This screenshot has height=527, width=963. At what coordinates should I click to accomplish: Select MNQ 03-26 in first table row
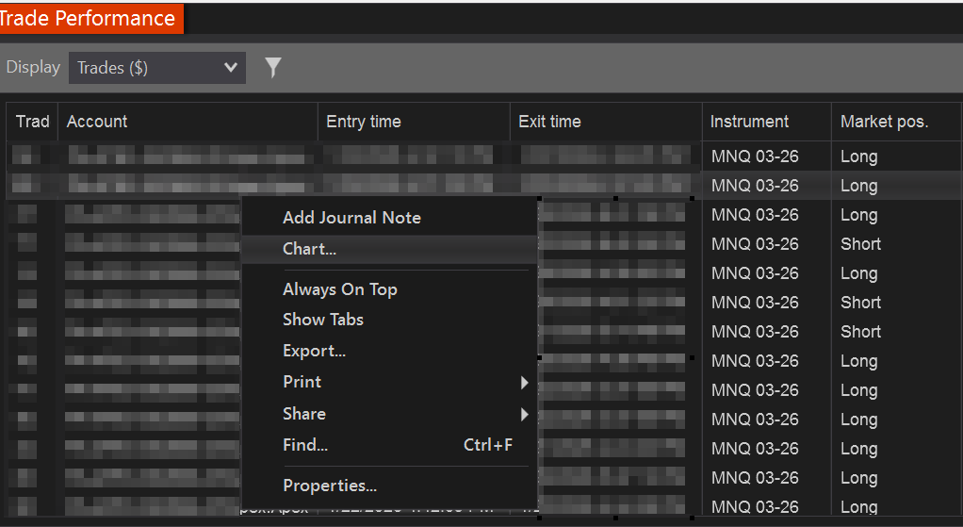pyautogui.click(x=755, y=156)
